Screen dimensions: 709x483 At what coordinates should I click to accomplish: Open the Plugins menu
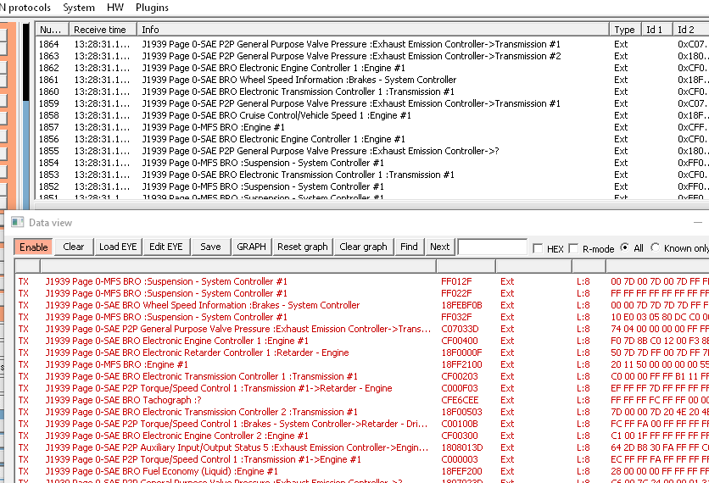pos(152,8)
